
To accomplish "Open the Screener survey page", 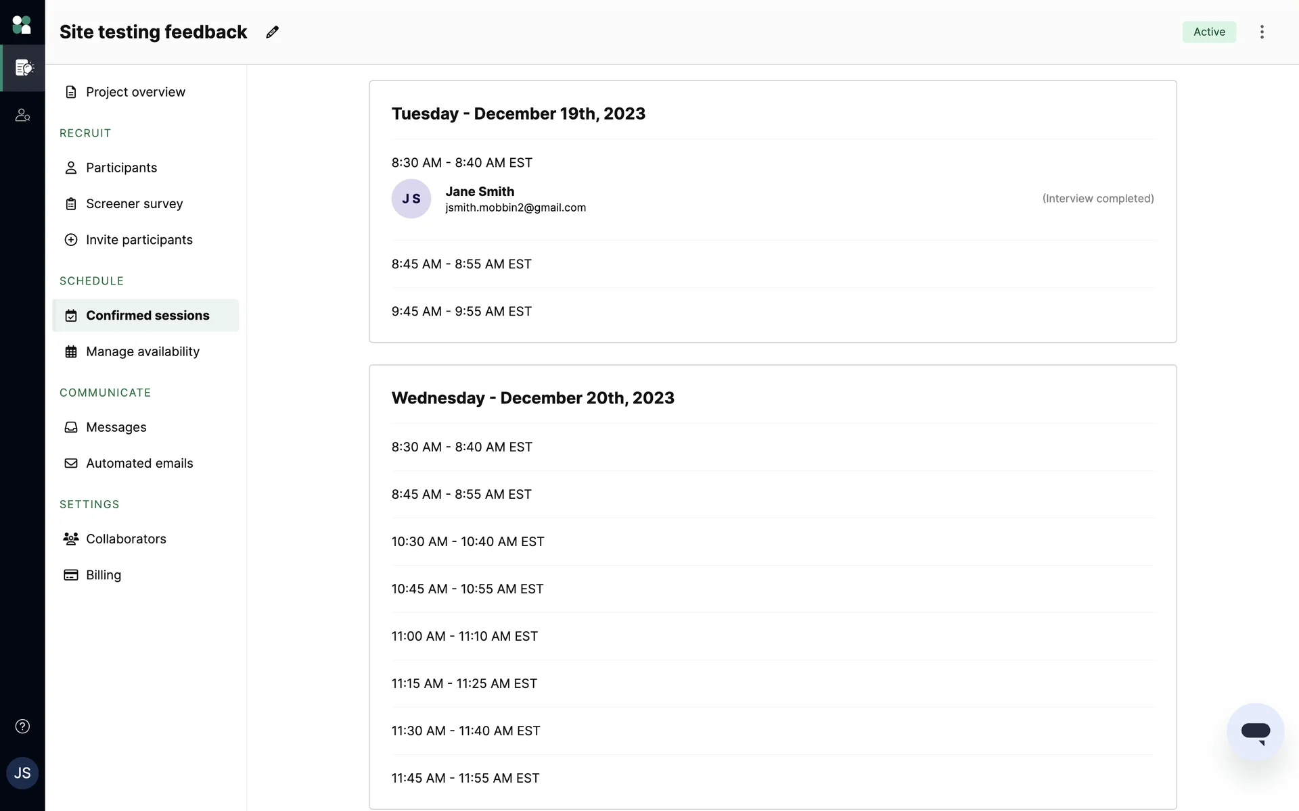I will coord(134,203).
